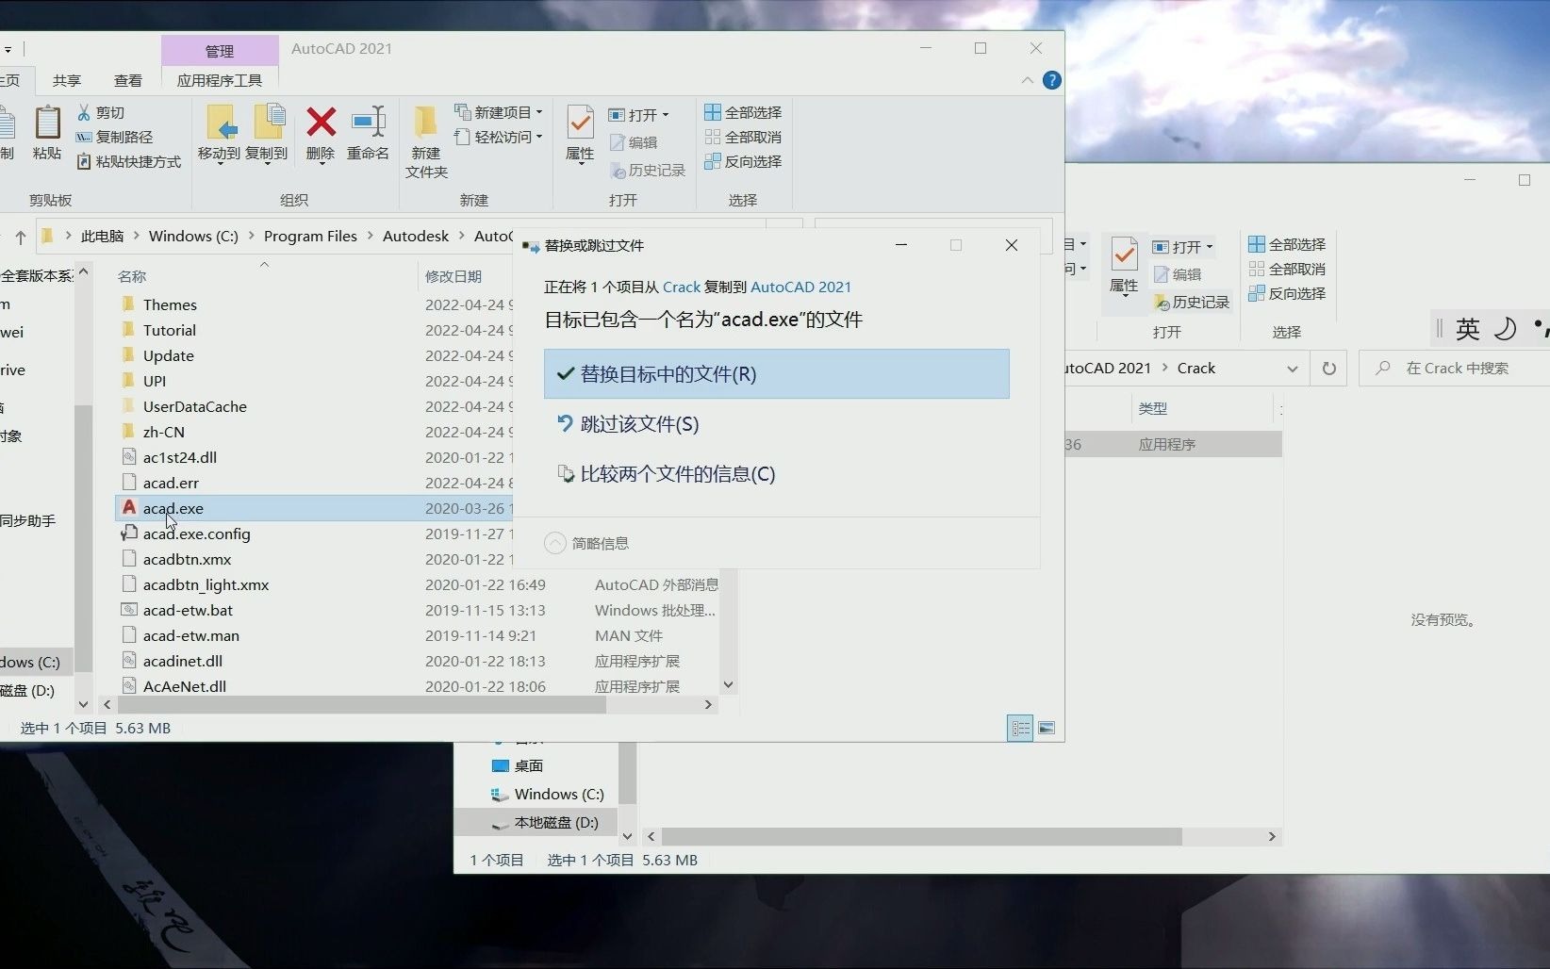Open the Move to (移动到) menu
This screenshot has height=969, width=1550.
219,137
